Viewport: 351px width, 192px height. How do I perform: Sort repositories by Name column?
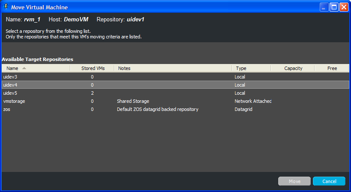pos(12,68)
